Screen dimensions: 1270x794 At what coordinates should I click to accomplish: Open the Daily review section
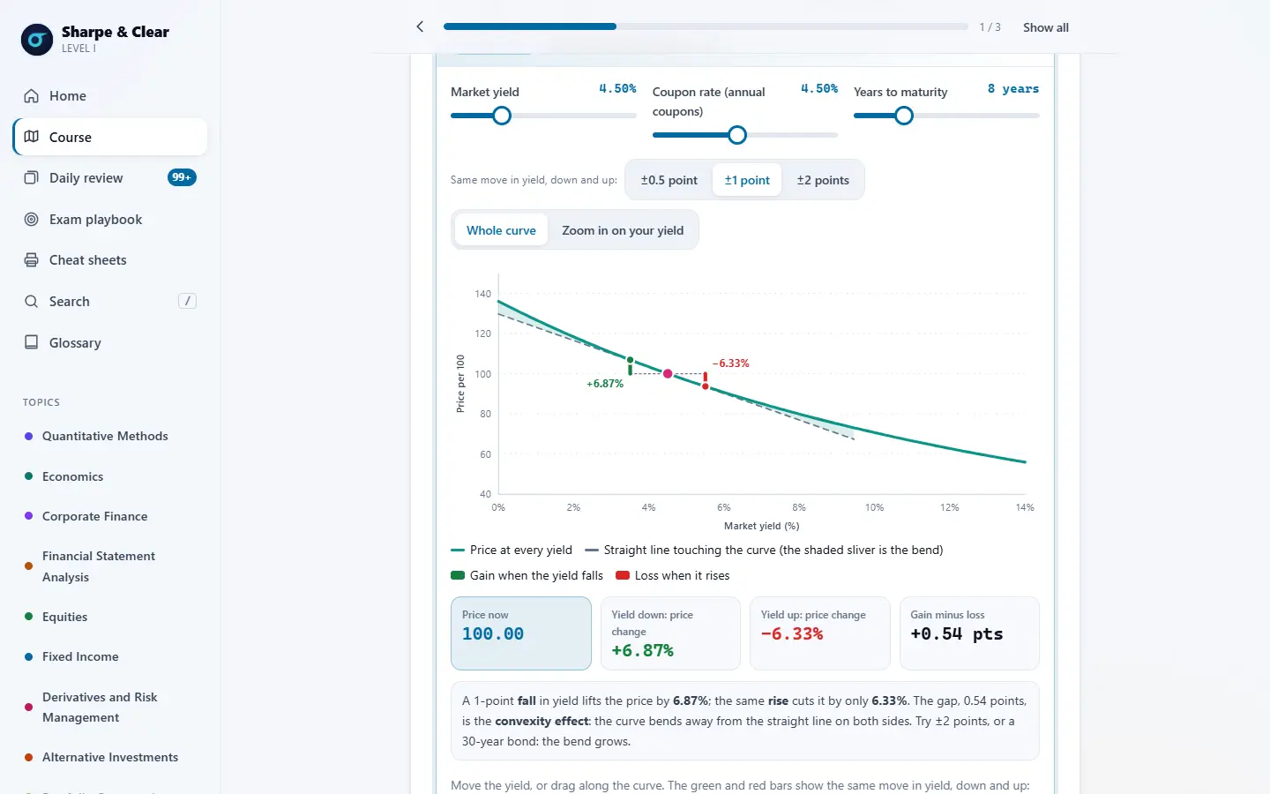[x=110, y=178]
